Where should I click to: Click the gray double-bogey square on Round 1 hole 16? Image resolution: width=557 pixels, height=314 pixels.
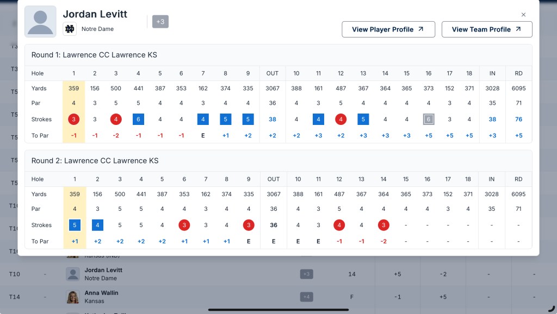tap(429, 120)
